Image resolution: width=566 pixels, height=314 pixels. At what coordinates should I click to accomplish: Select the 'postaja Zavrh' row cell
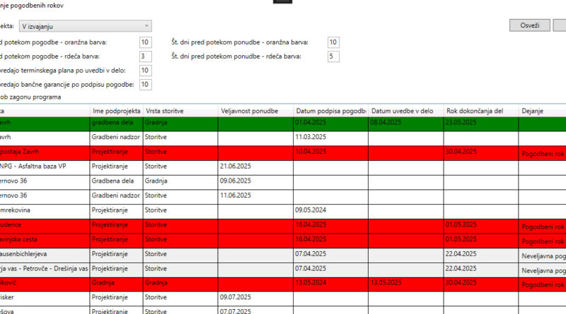(x=45, y=153)
